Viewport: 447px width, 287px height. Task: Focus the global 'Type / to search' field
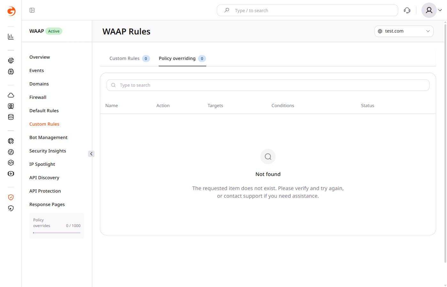point(307,10)
